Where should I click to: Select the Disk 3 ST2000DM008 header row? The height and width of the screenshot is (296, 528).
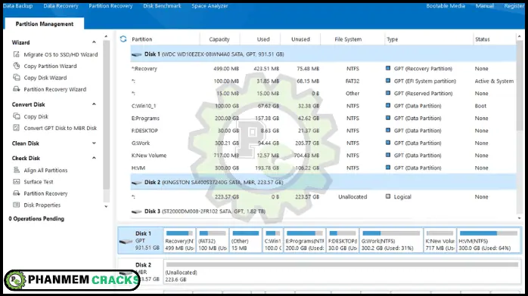[323, 211]
